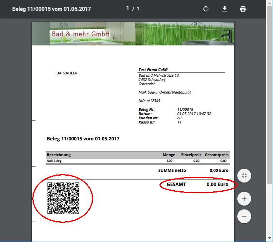Click the GESAMT amount 0,00 Euro
This screenshot has height=242, width=273.
(x=217, y=184)
